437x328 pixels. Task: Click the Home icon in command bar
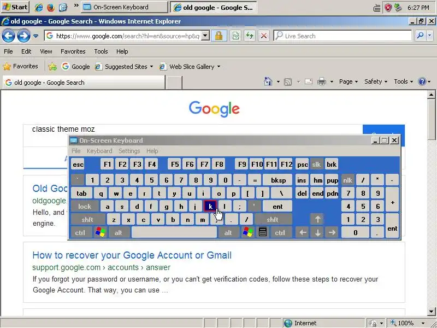click(268, 81)
